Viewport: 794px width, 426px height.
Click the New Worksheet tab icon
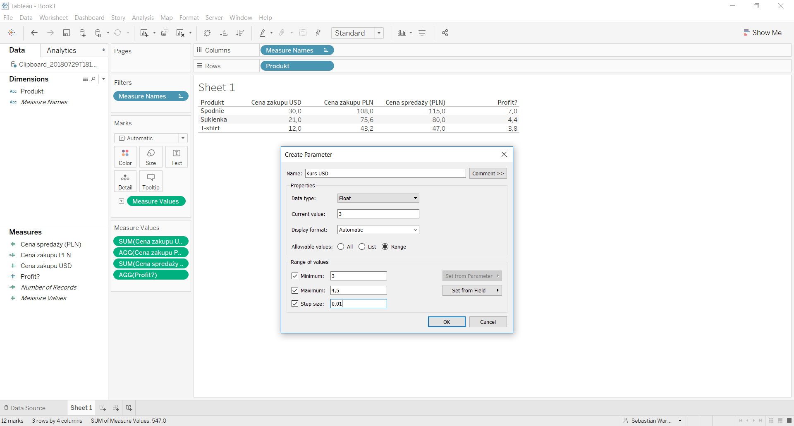click(x=103, y=408)
